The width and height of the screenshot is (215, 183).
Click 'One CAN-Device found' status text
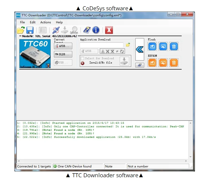pos(75,166)
